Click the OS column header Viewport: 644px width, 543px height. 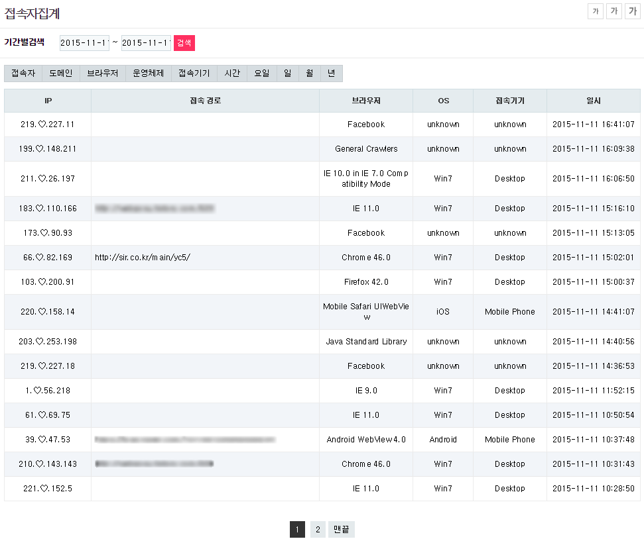(x=443, y=101)
